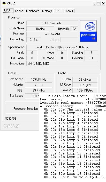106x182 pixels.
Task: Click the CPU-Z logo text at bottom
Action: tap(11, 126)
